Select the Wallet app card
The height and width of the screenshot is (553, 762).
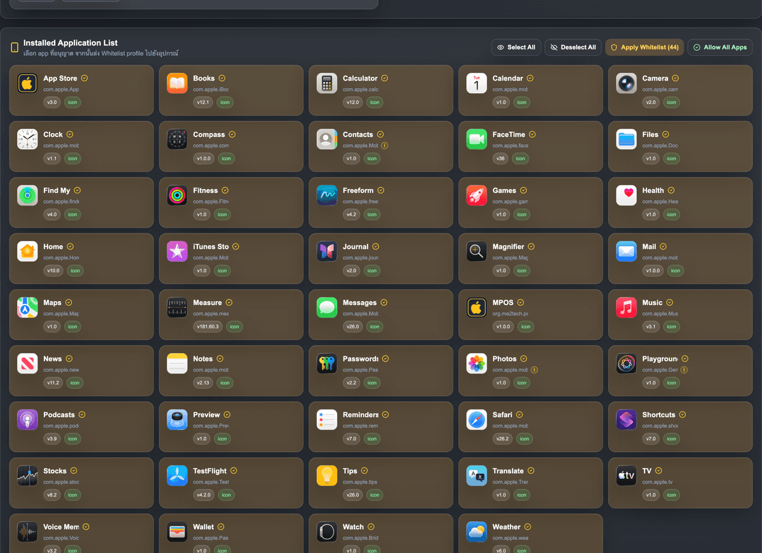(x=231, y=533)
